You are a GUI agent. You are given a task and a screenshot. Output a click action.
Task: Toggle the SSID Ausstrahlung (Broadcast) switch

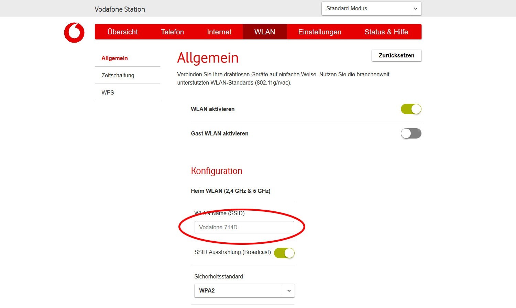coord(284,253)
